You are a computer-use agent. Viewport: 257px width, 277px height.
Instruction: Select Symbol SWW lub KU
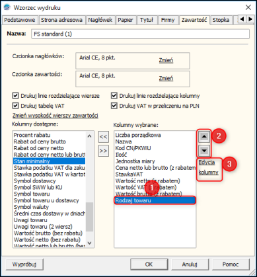49,187
